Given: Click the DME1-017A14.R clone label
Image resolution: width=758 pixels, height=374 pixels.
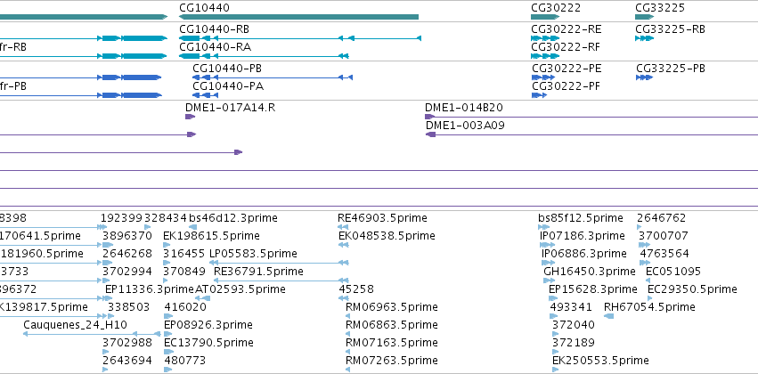Looking at the screenshot, I should (230, 108).
